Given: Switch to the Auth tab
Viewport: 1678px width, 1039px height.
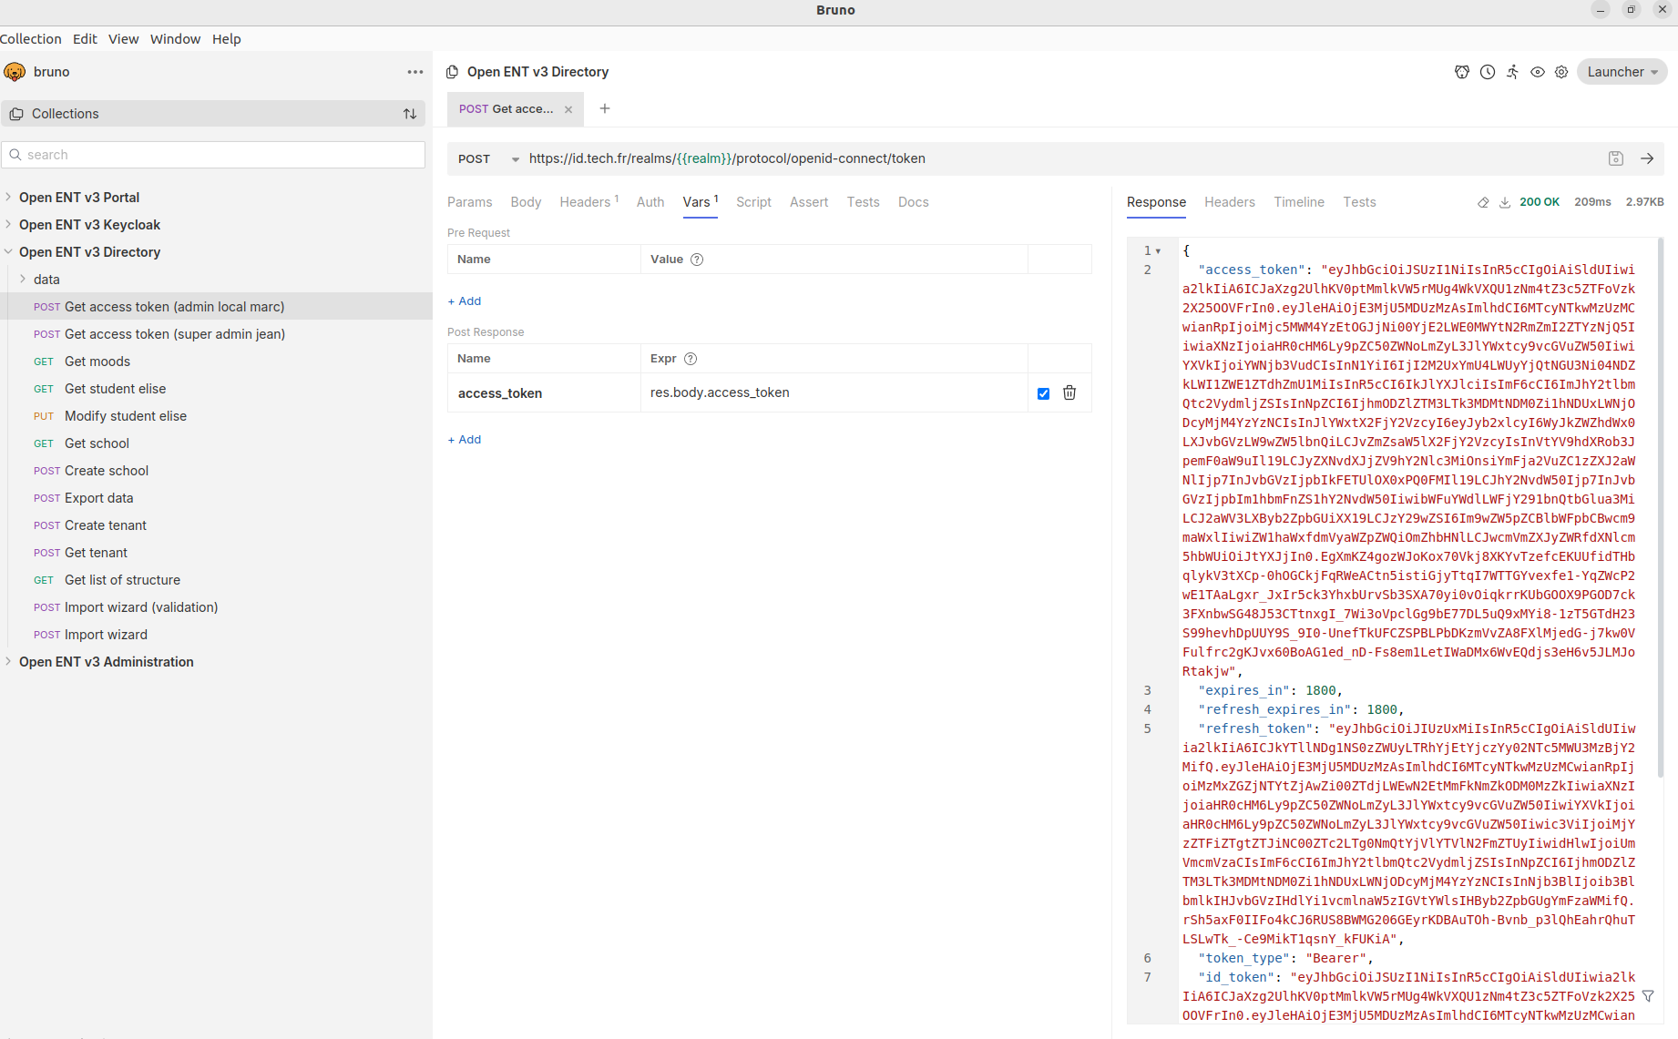Looking at the screenshot, I should pos(650,202).
